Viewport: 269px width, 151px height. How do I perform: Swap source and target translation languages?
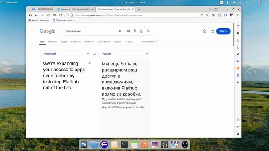(95, 54)
